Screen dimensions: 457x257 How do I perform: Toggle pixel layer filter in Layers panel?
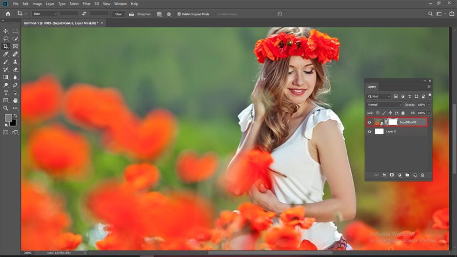pyautogui.click(x=396, y=96)
